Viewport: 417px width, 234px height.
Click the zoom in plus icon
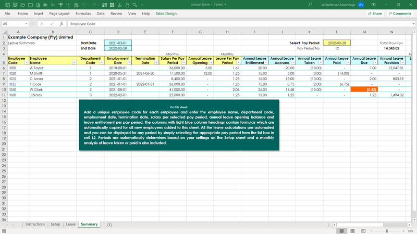(x=403, y=231)
